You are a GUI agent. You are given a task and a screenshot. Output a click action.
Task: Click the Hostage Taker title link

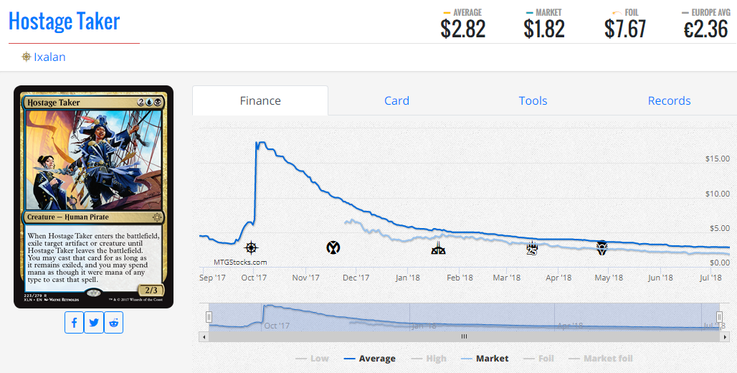click(x=65, y=22)
